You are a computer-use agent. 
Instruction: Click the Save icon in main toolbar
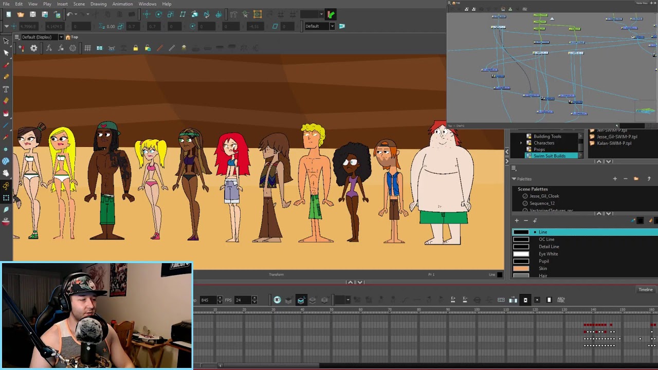coord(33,14)
